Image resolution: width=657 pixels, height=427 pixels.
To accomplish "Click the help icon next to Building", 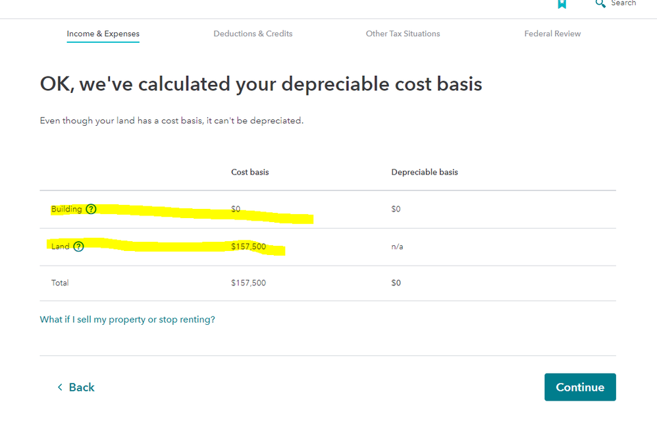I will [91, 210].
